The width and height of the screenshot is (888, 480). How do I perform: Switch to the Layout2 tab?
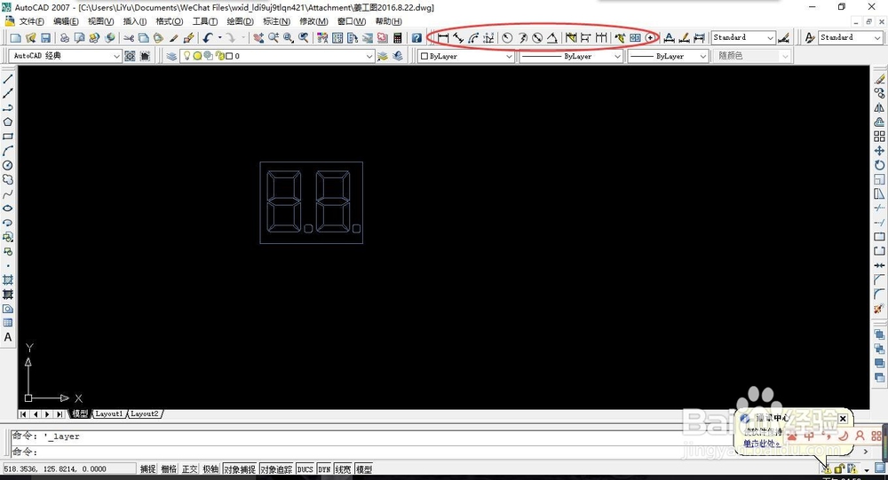145,413
